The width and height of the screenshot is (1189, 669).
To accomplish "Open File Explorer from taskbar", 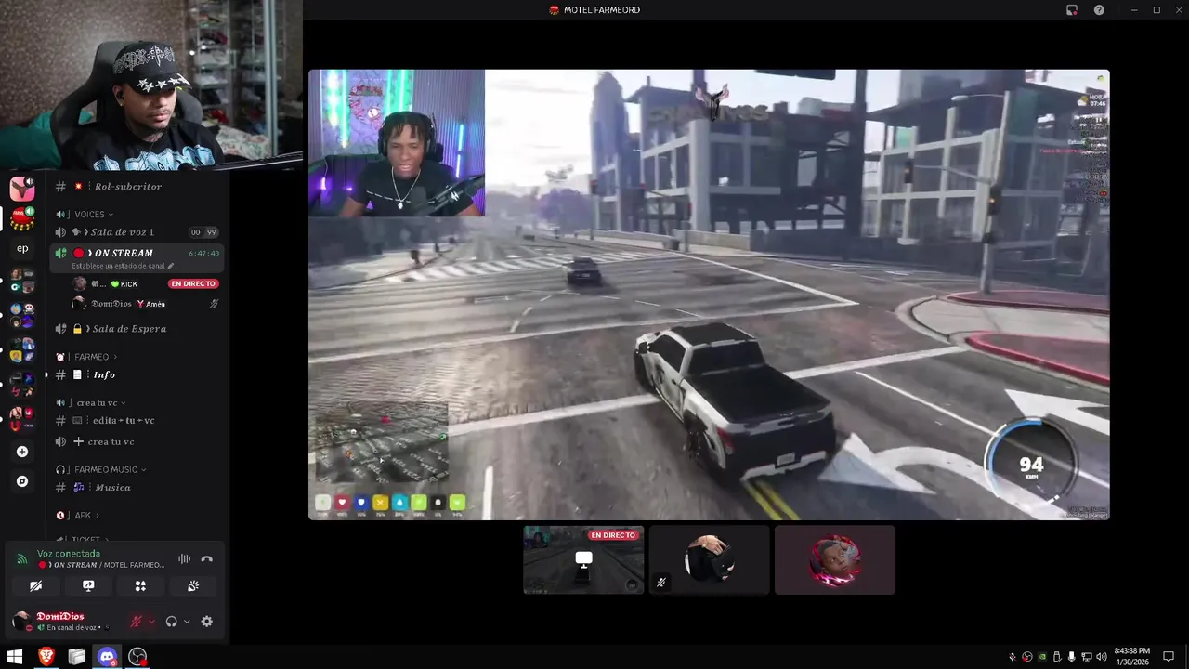I will click(77, 657).
